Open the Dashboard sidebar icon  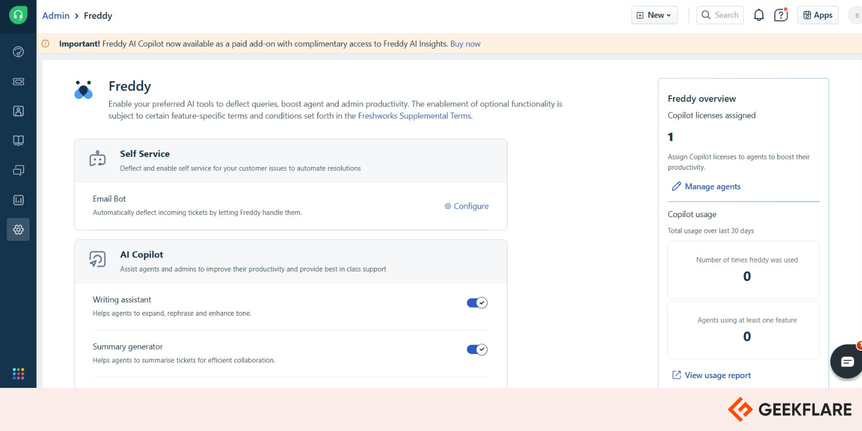point(18,52)
